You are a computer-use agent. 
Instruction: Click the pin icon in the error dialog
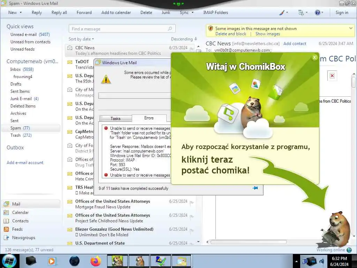coord(255,188)
